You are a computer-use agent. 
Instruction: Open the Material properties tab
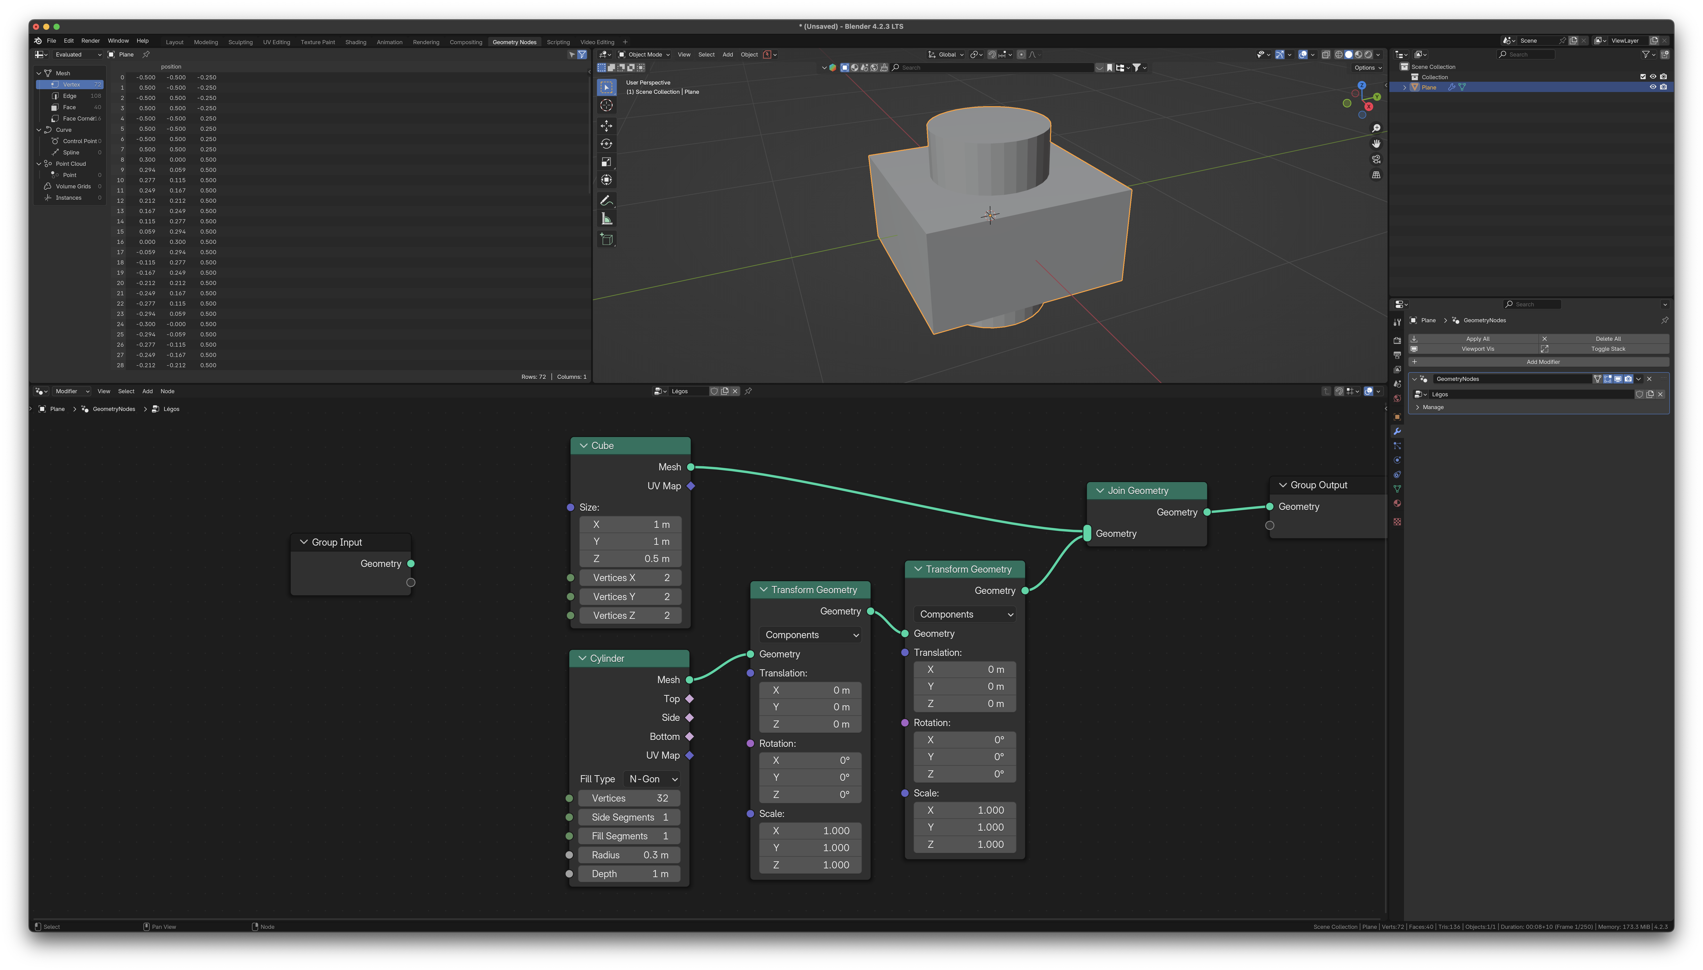(x=1397, y=504)
